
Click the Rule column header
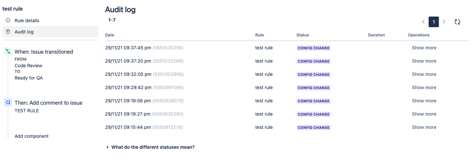tap(259, 35)
